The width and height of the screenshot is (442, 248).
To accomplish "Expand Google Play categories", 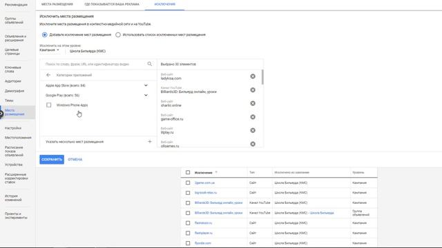I will (x=146, y=95).
